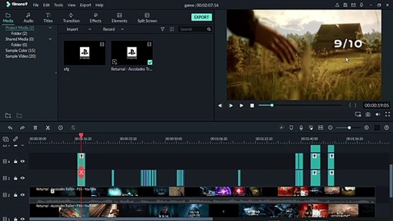Viewport: 393px width, 221px height.
Task: Split clip with the scissors tool
Action: pos(48,128)
